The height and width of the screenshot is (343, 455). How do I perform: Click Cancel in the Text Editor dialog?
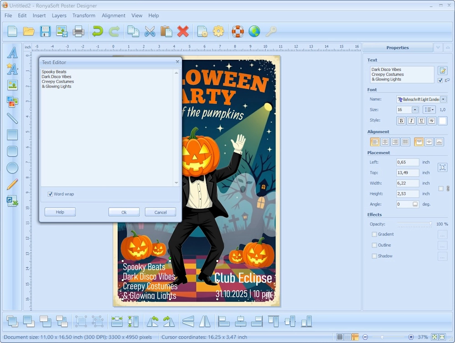coord(160,212)
